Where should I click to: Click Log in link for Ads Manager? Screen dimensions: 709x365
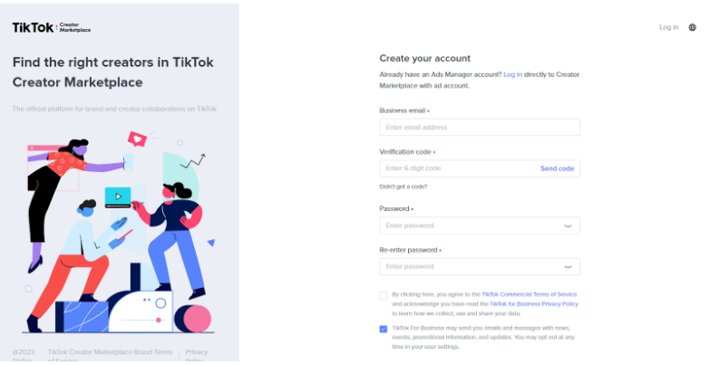[x=513, y=74]
